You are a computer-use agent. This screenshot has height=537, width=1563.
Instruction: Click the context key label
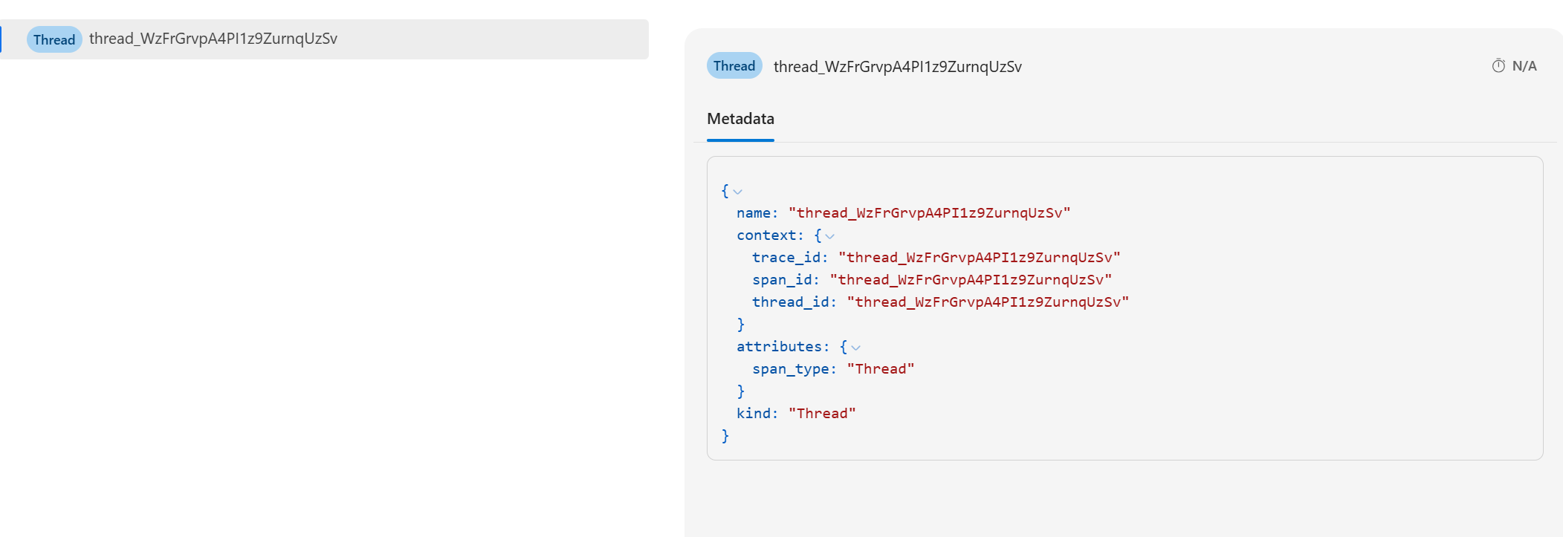[x=770, y=235]
